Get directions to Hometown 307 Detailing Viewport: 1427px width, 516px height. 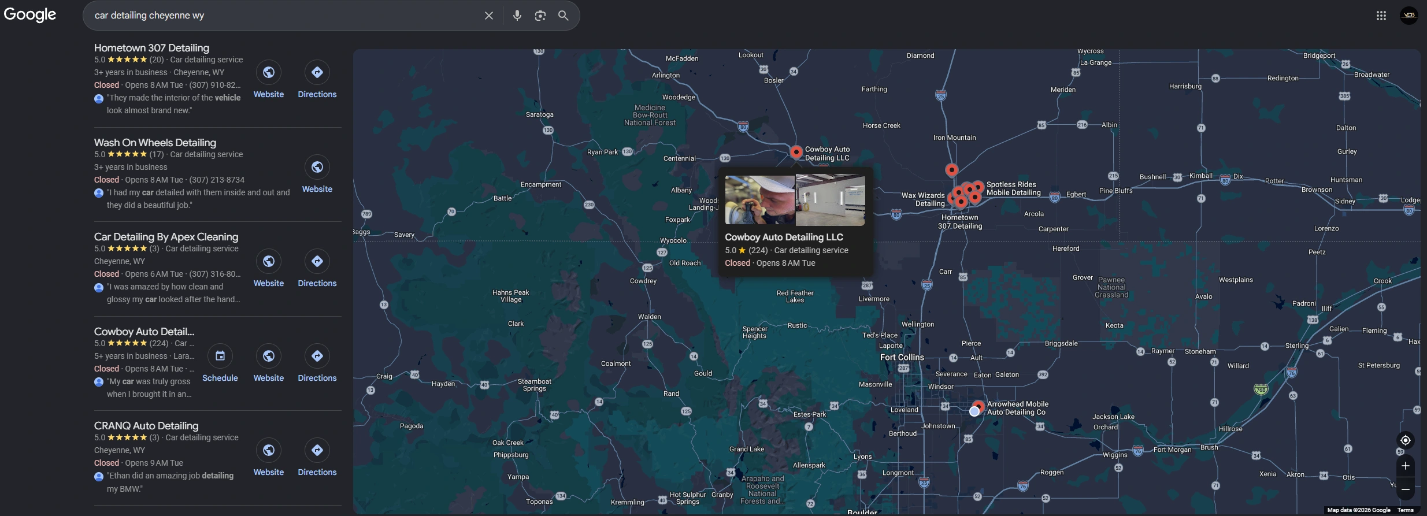[x=317, y=80]
